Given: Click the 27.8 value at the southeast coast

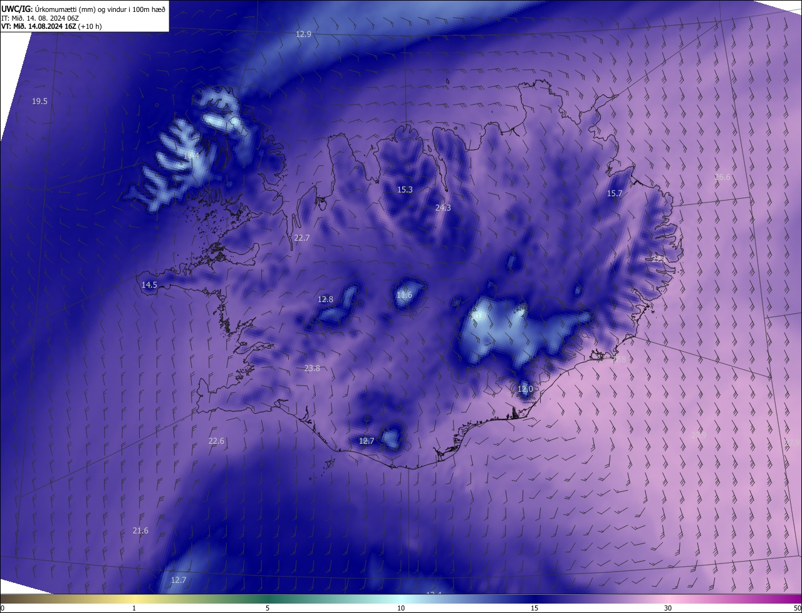Looking at the screenshot, I should tap(618, 360).
